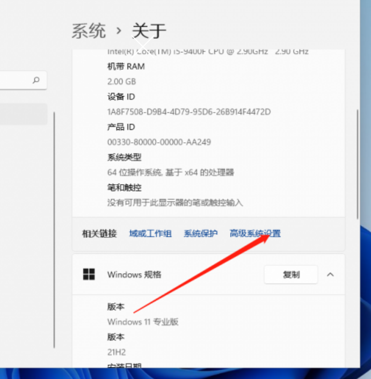The height and width of the screenshot is (379, 371).
Task: Click the 版本 label above 21H2
Action: click(x=116, y=337)
